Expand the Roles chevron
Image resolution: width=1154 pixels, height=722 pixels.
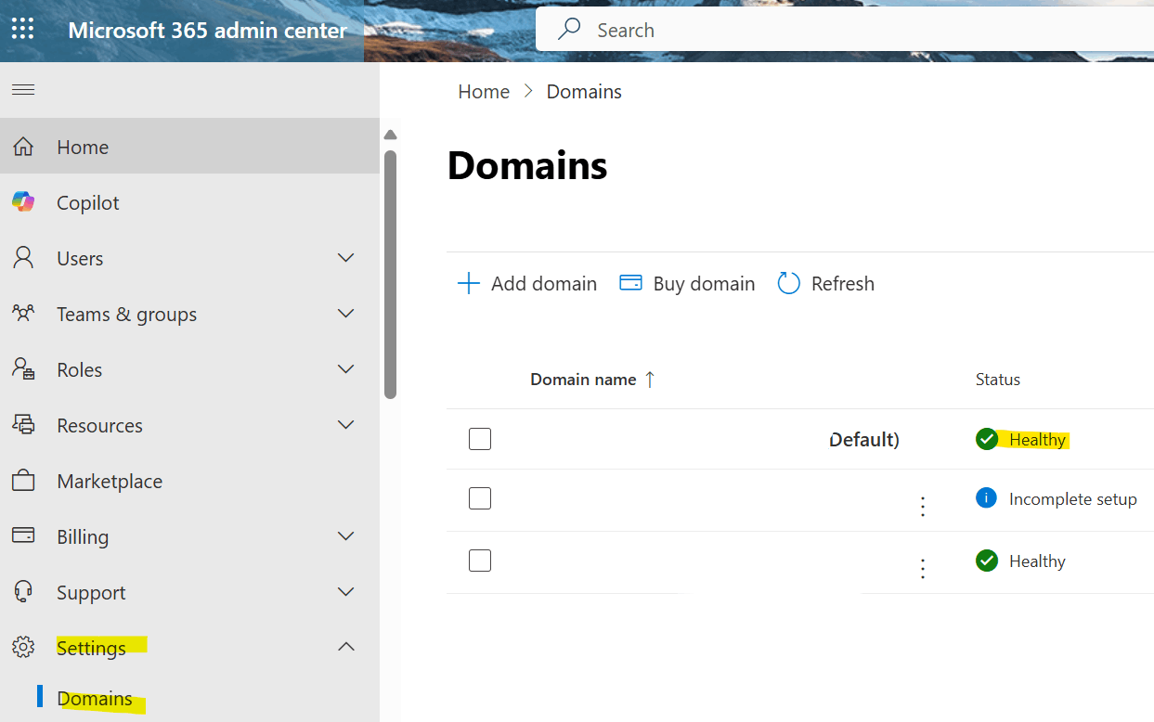pyautogui.click(x=346, y=368)
